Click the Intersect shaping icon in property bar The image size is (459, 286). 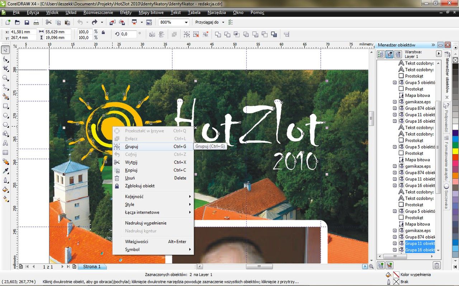pyautogui.click(x=236, y=34)
